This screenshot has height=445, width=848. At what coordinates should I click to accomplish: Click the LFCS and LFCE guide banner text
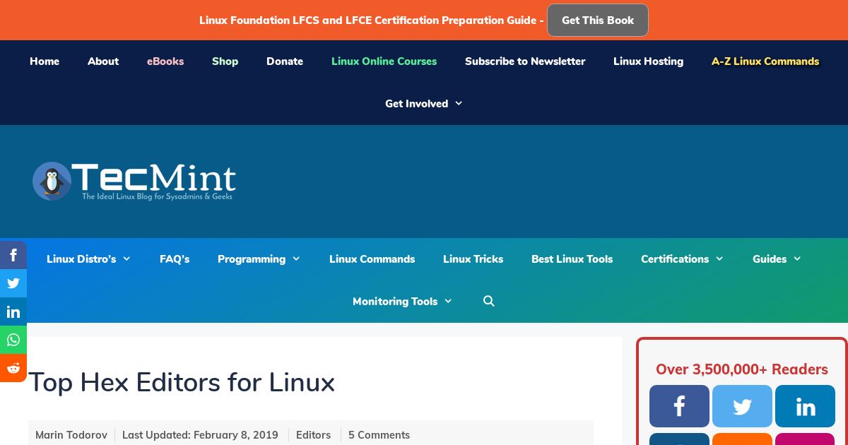click(x=371, y=20)
